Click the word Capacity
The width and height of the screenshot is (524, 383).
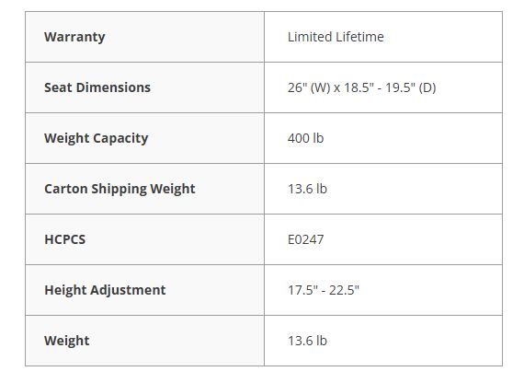click(x=120, y=138)
